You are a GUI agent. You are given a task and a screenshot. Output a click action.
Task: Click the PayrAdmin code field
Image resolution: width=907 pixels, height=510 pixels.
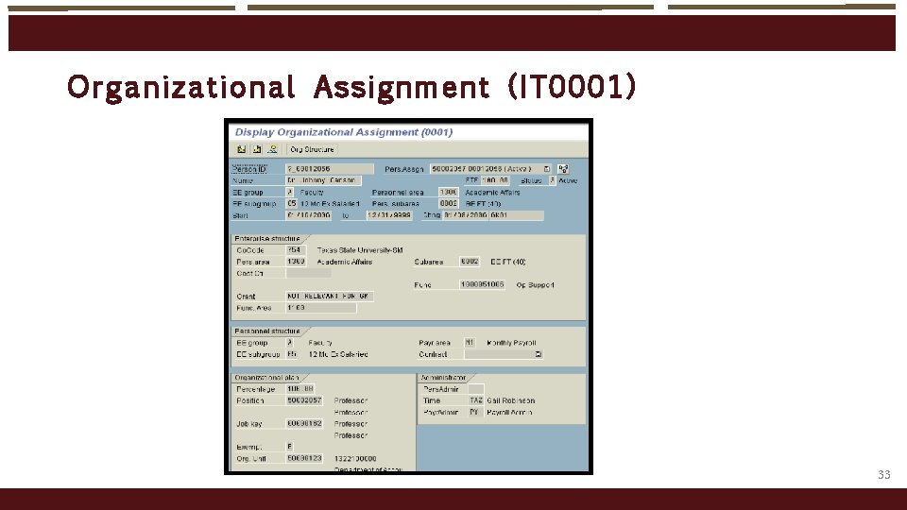tap(474, 412)
